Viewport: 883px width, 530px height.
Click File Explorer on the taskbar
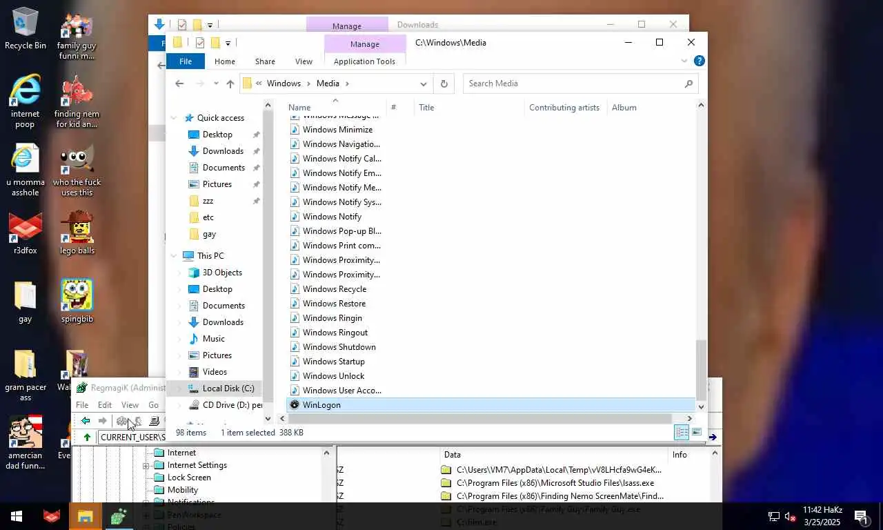pos(85,516)
